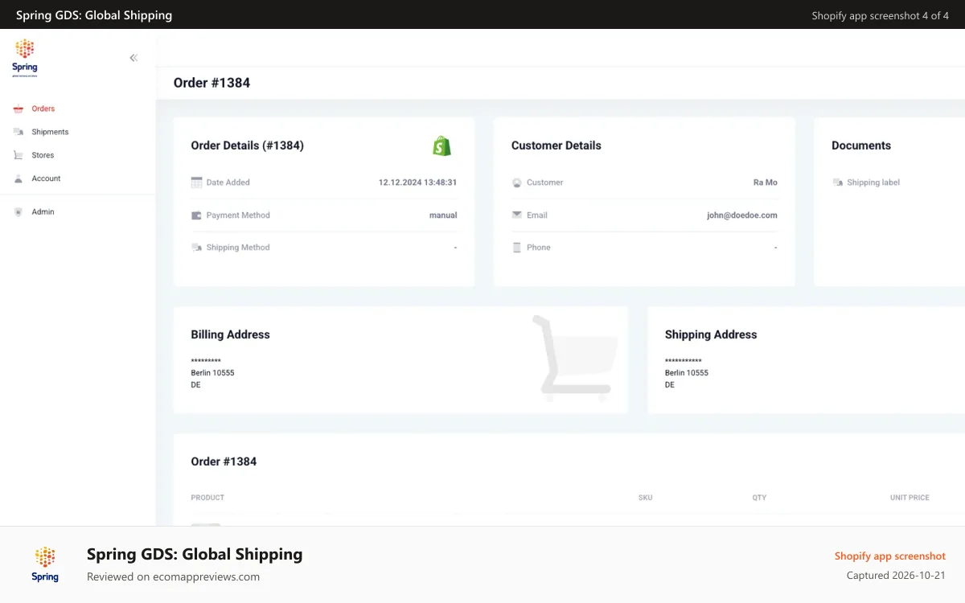Click date value 12.12.2024 13:48:31
The image size is (965, 603).
(417, 183)
